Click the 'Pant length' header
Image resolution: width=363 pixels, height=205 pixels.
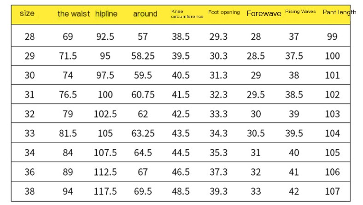[340, 12]
